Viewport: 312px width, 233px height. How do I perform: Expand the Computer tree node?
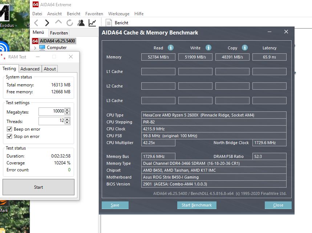coord(35,48)
